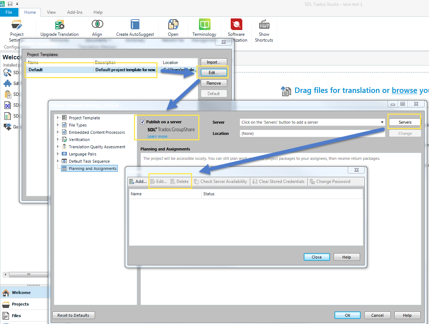Click Cancel in template settings dialog

pos(377,315)
